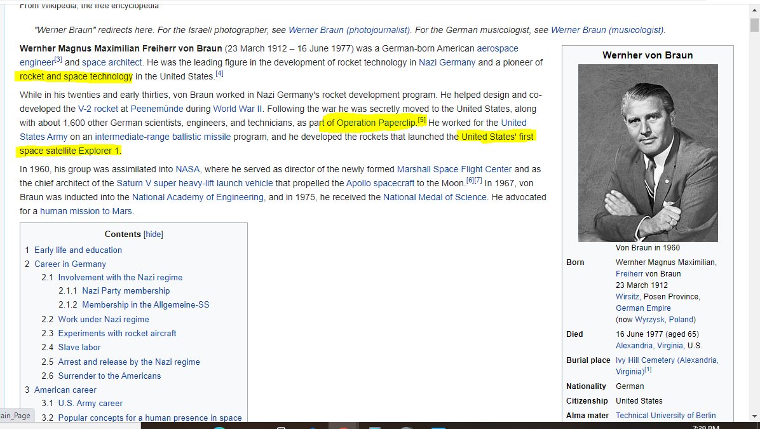Open National Medal of Science link
The image size is (760, 429).
[x=435, y=198]
